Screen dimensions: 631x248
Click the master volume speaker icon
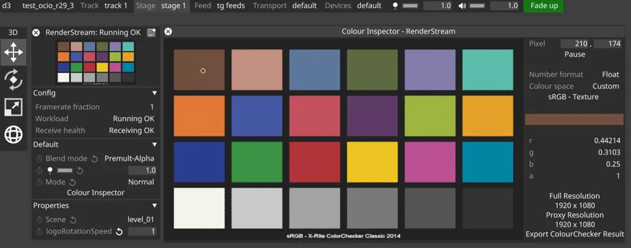point(462,6)
